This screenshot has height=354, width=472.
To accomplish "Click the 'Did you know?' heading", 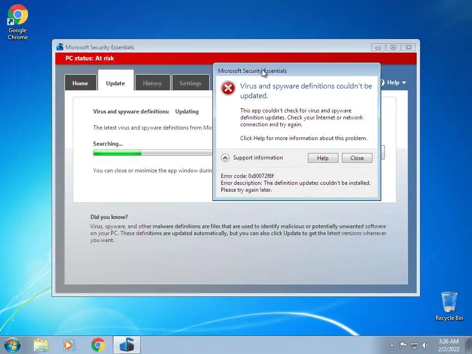I will coord(109,217).
